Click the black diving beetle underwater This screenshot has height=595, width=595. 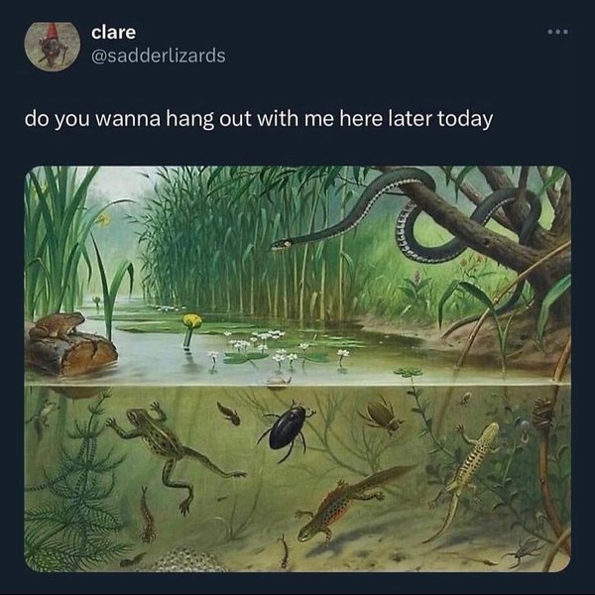pos(287,430)
